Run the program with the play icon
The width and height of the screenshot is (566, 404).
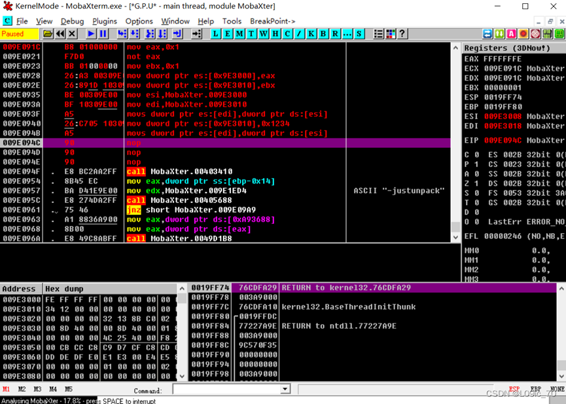tap(91, 34)
